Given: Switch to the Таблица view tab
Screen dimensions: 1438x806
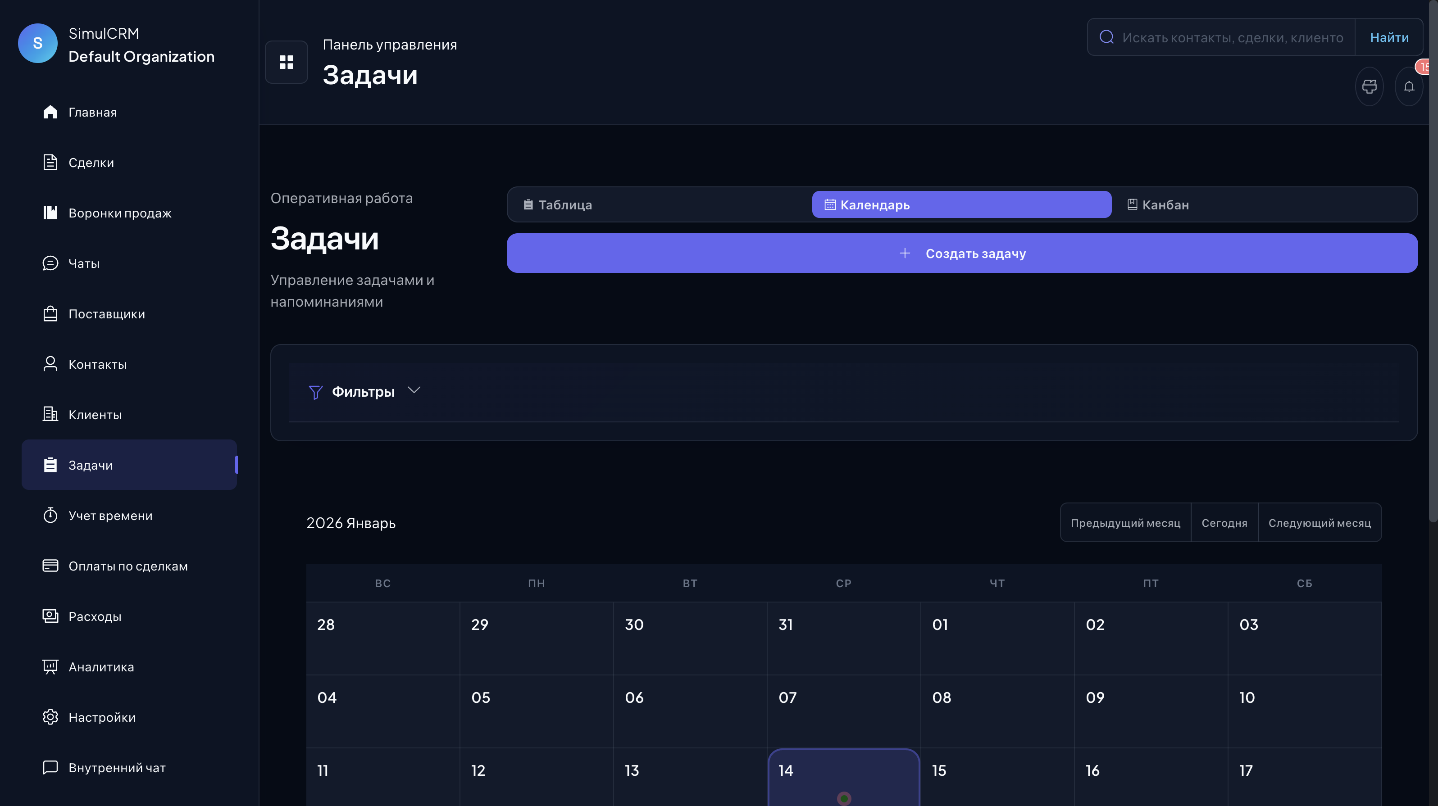Looking at the screenshot, I should tap(659, 205).
